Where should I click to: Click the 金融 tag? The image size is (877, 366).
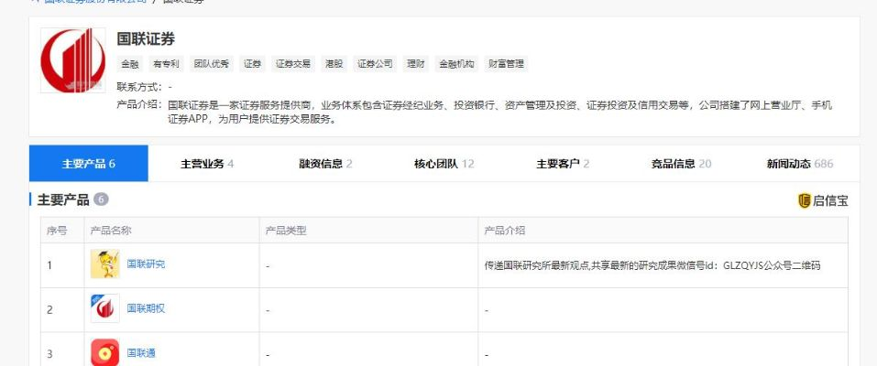tap(130, 64)
